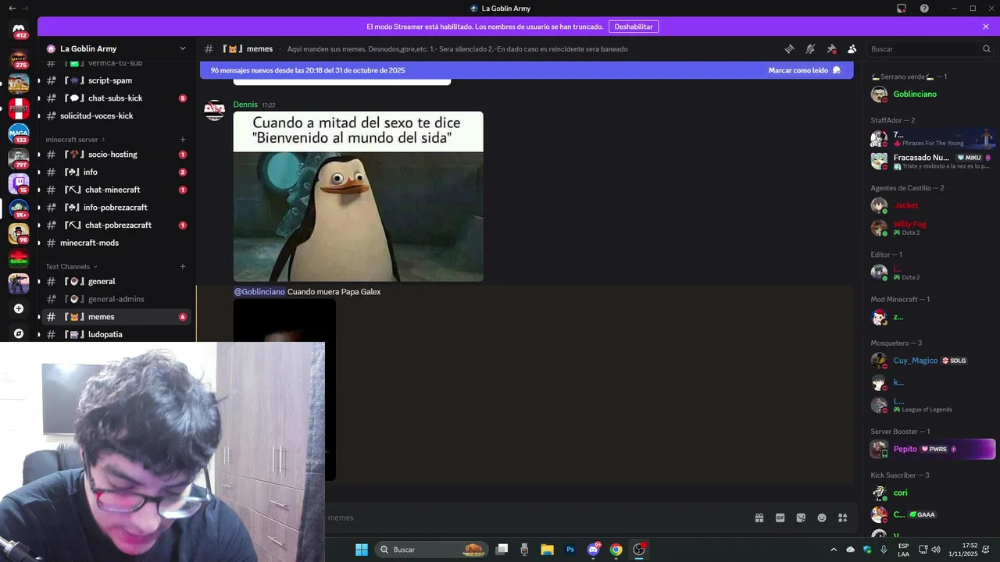Open Windows Start menu
This screenshot has height=562, width=1000.
[x=362, y=550]
